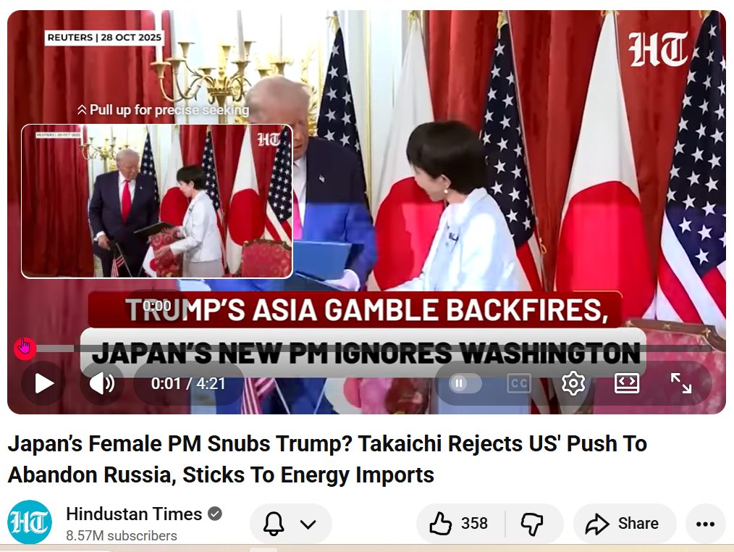Open the three-dot more actions menu
The width and height of the screenshot is (734, 552).
click(705, 524)
